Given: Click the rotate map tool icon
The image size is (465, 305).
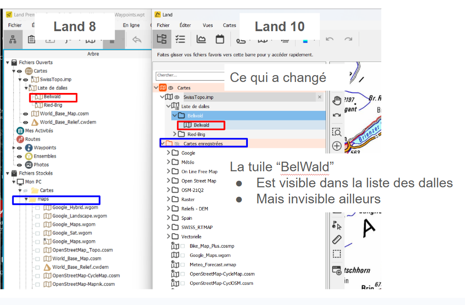Looking at the screenshot, I should [337, 115].
